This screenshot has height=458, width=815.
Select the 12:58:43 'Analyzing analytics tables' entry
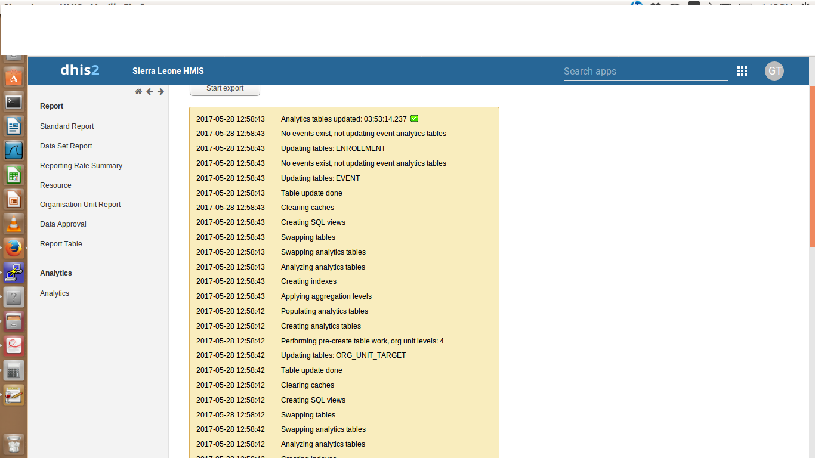(x=323, y=267)
